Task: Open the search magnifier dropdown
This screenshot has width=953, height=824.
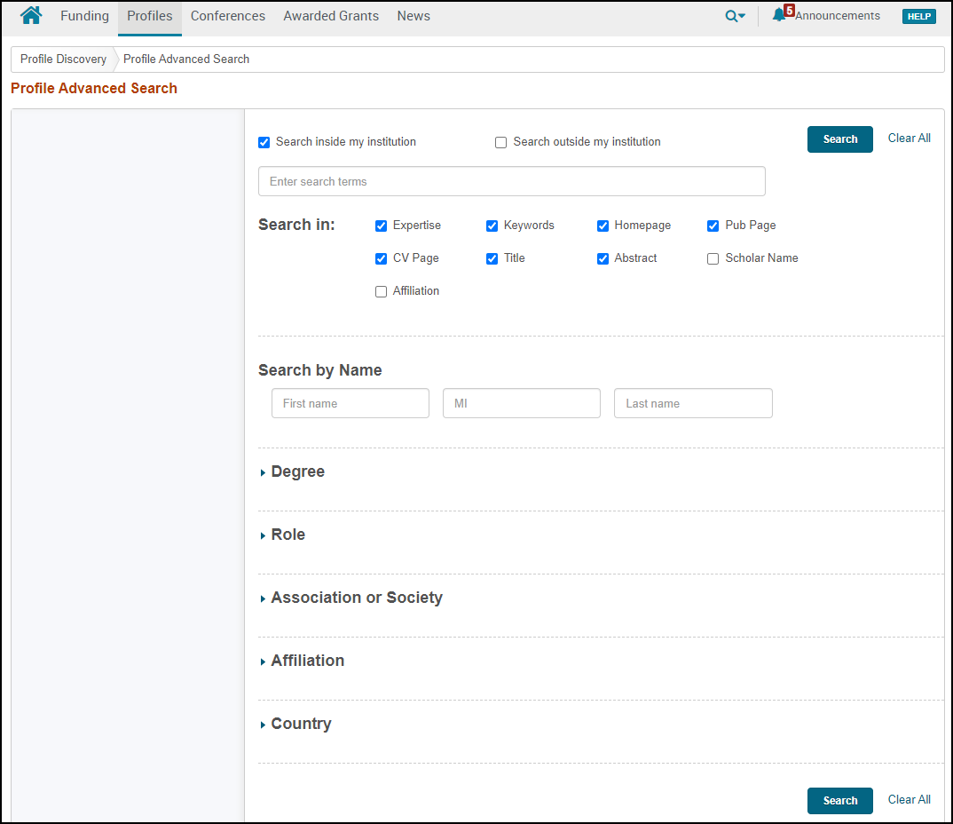Action: 735,16
